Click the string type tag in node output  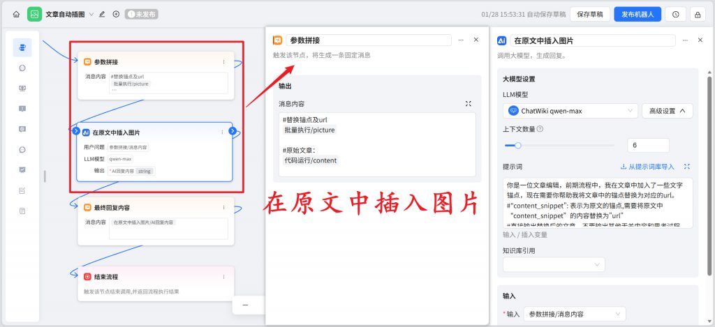[x=145, y=172]
